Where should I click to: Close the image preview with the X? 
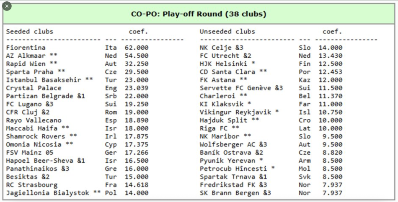tap(7, 6)
